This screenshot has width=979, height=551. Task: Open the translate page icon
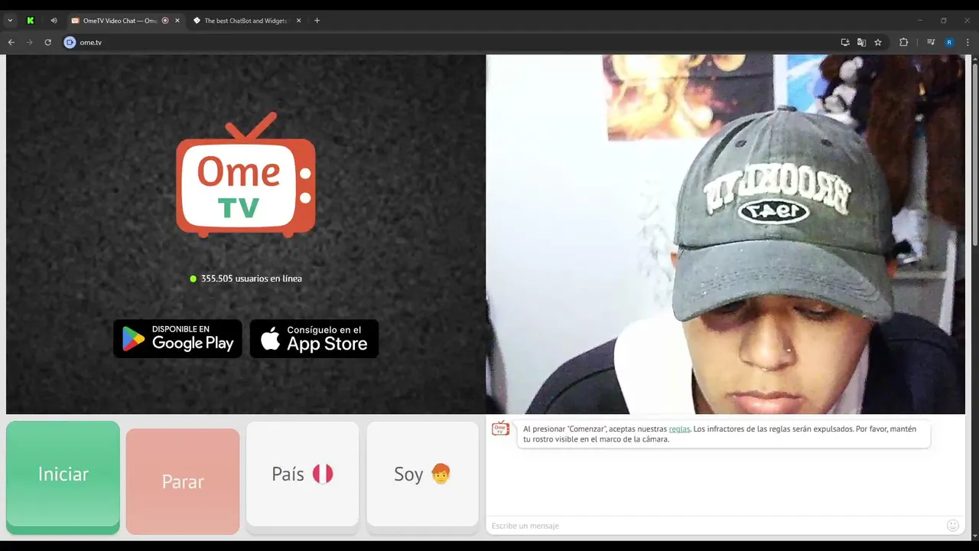point(861,42)
